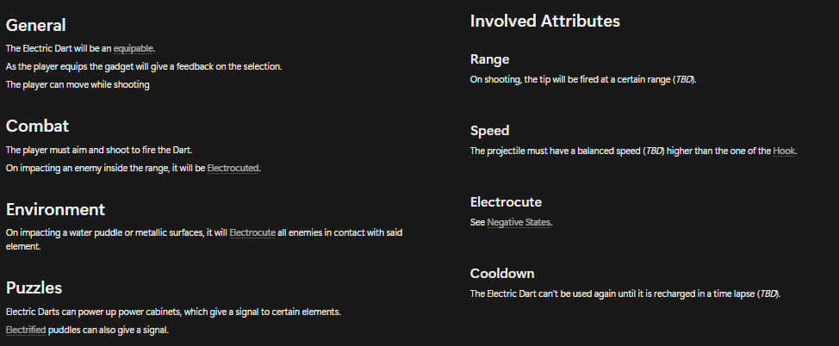Follow the "Electrocuted" link under Combat
Viewport: 839px width, 346px height.
pyautogui.click(x=233, y=168)
